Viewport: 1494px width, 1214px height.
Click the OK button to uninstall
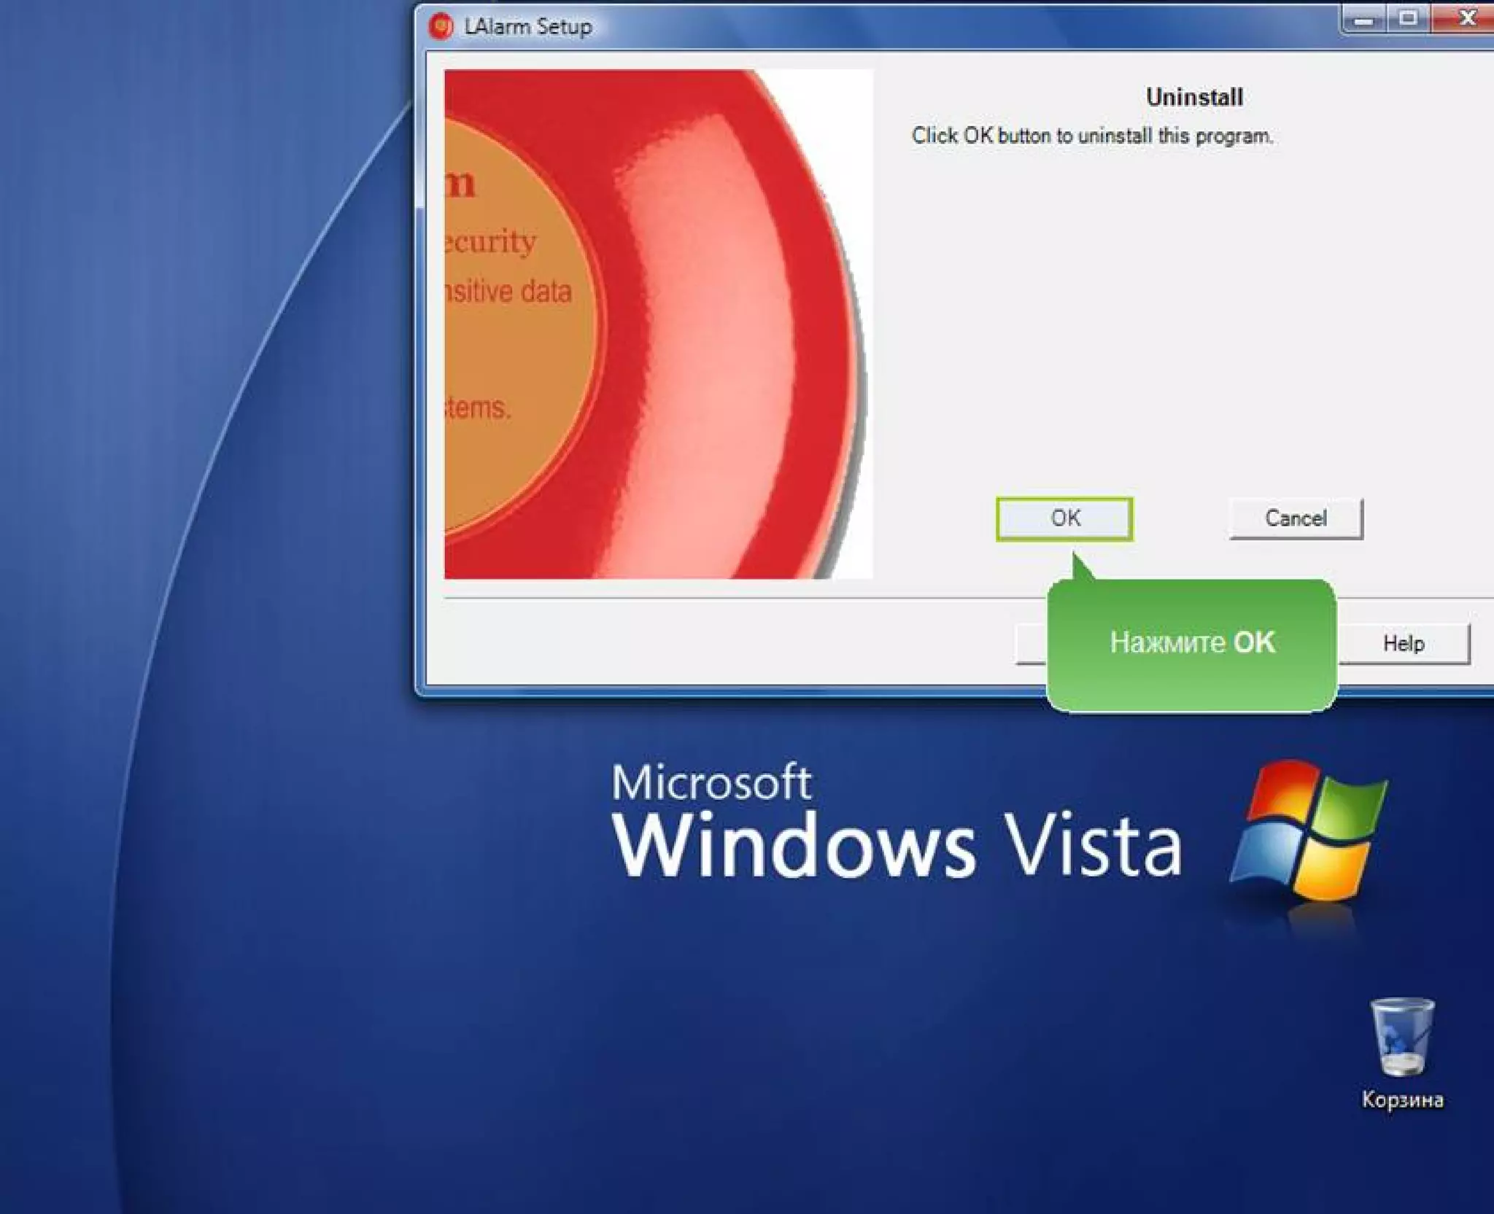[1064, 518]
